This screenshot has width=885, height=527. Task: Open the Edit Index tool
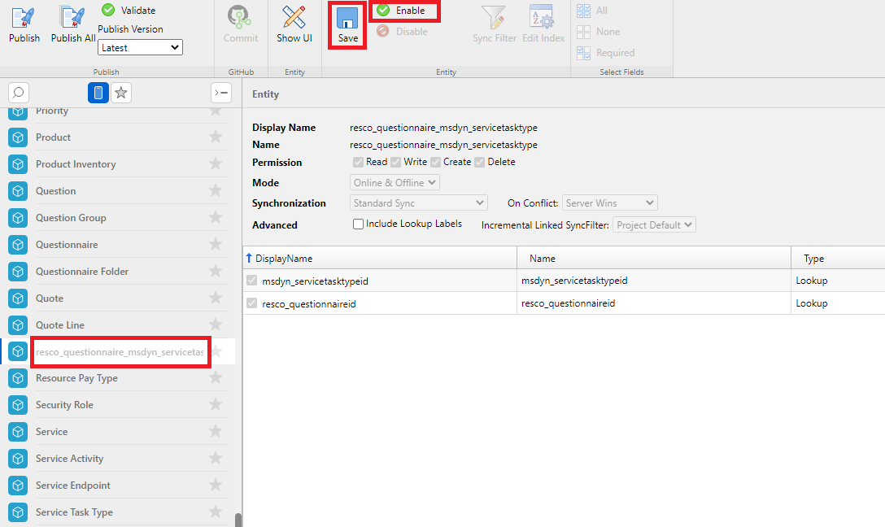point(543,24)
